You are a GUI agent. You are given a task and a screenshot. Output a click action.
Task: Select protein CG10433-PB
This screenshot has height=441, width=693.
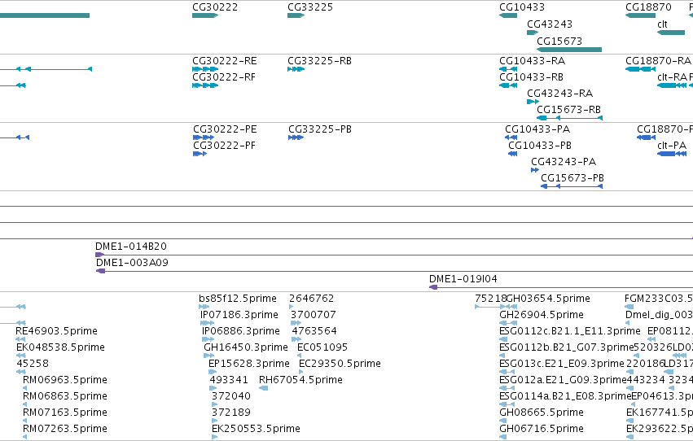pos(540,146)
